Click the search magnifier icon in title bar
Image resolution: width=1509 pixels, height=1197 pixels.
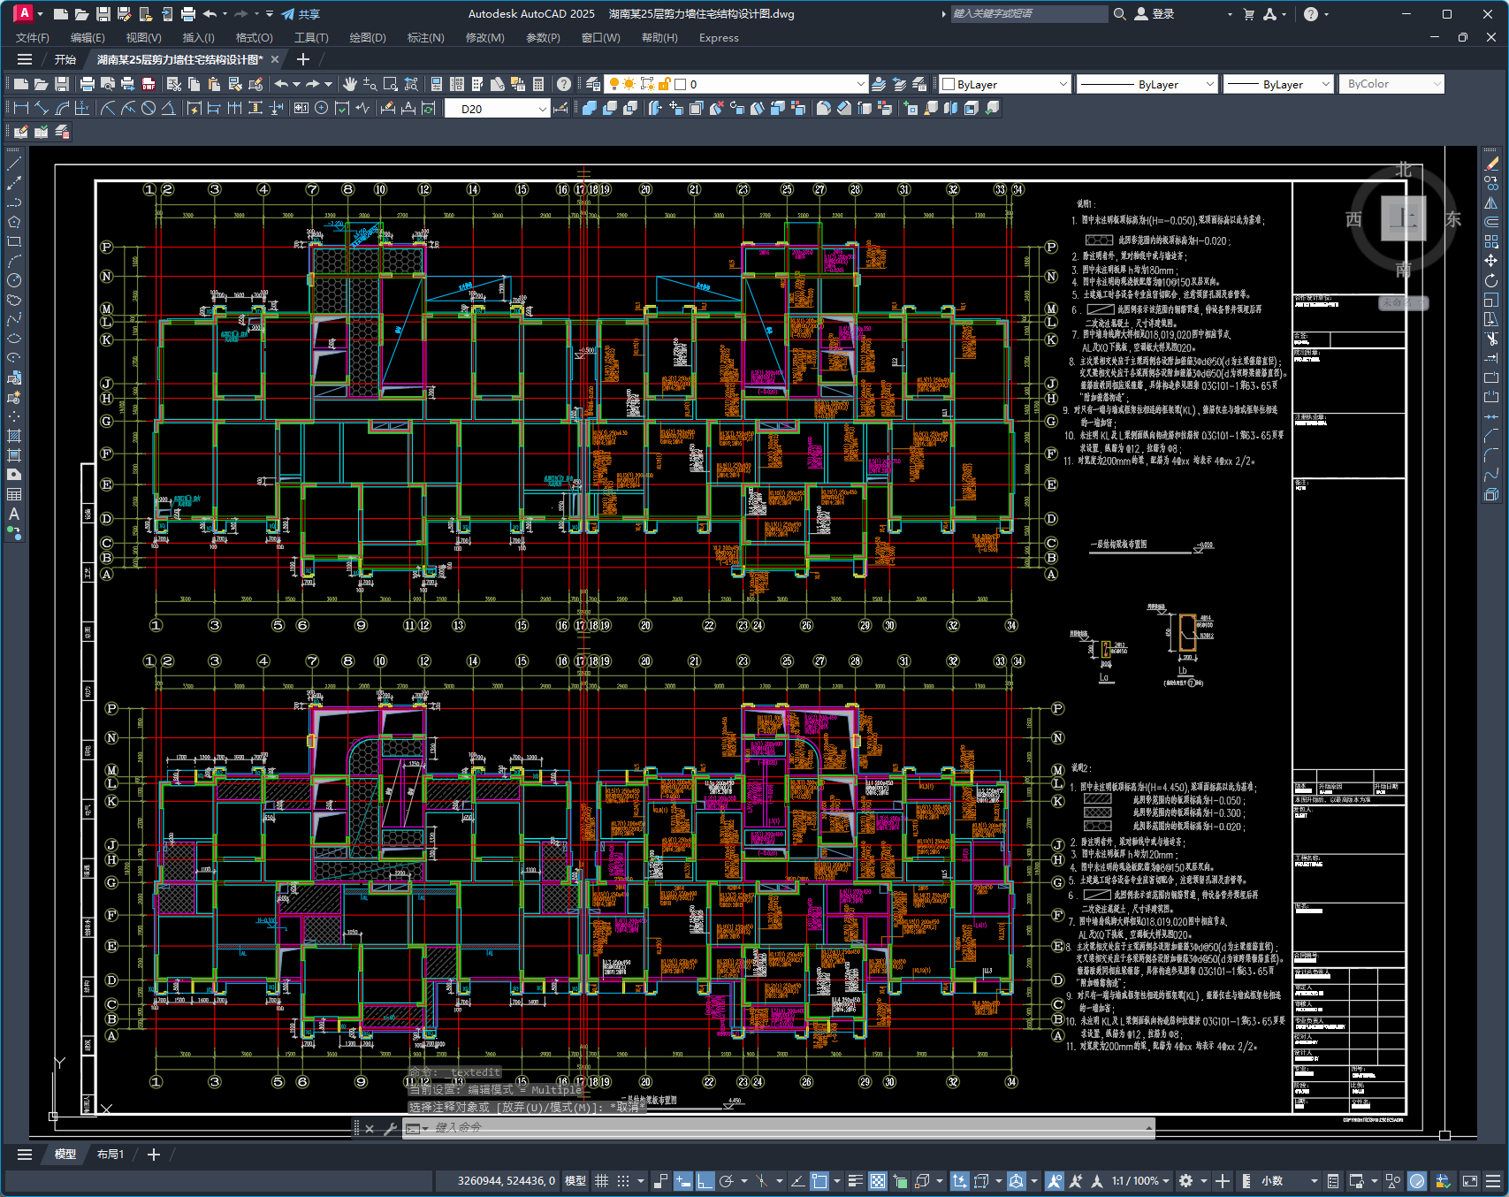[x=1119, y=14]
